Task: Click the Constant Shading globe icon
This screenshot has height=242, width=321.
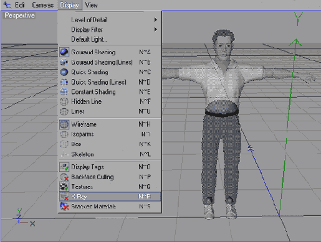Action: click(x=64, y=91)
